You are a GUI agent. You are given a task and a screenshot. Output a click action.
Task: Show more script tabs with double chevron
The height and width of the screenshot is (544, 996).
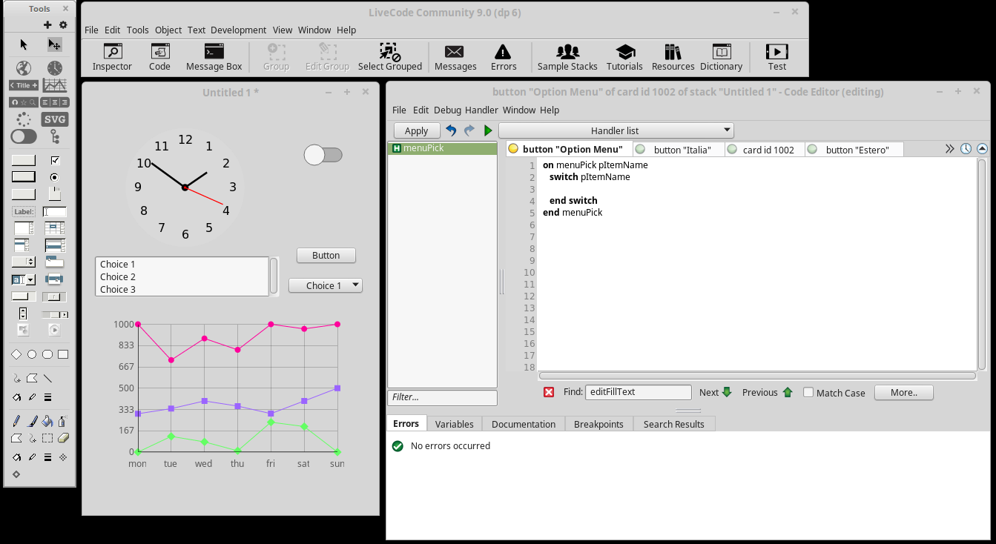click(x=949, y=149)
